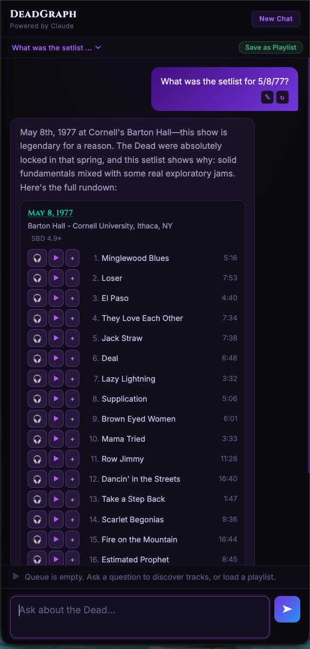Add Row Jimmy to the queue

72,459
